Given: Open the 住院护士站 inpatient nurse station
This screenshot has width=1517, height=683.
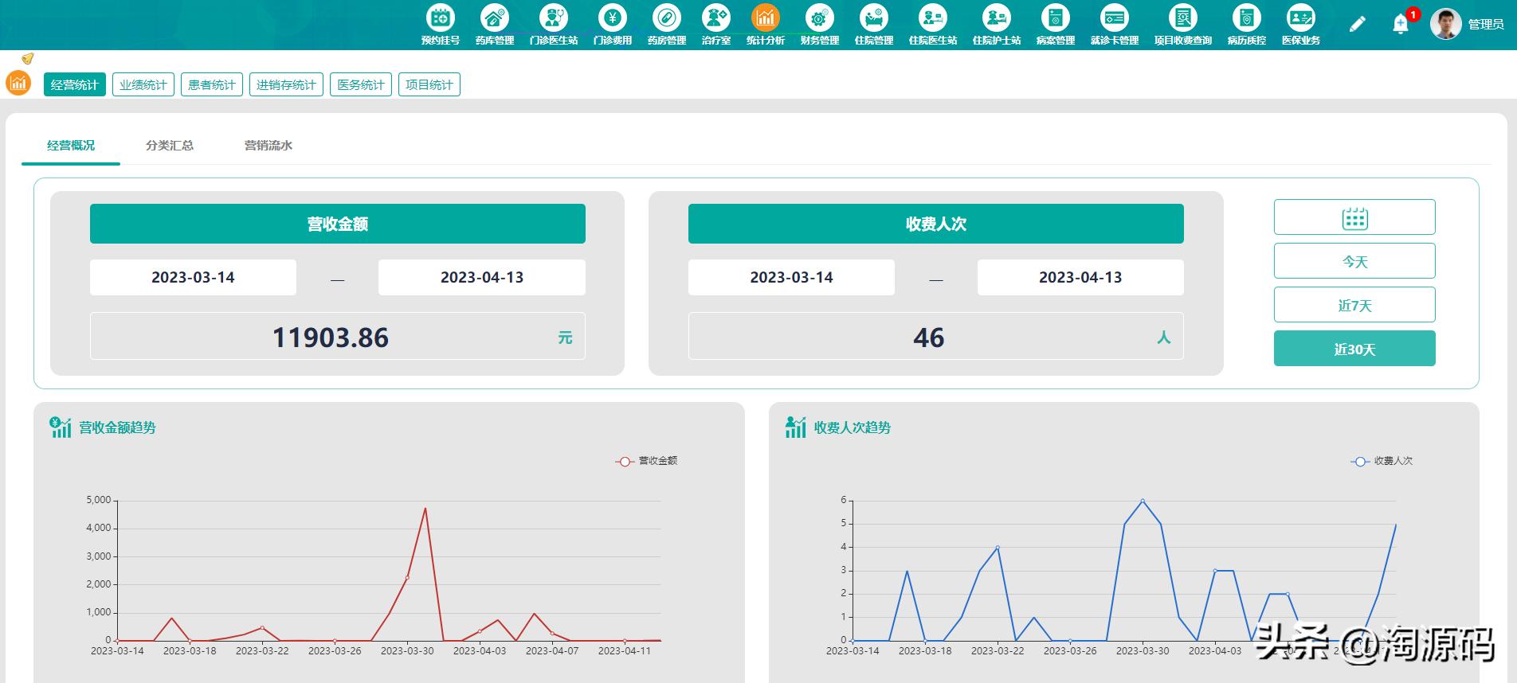Looking at the screenshot, I should [996, 24].
